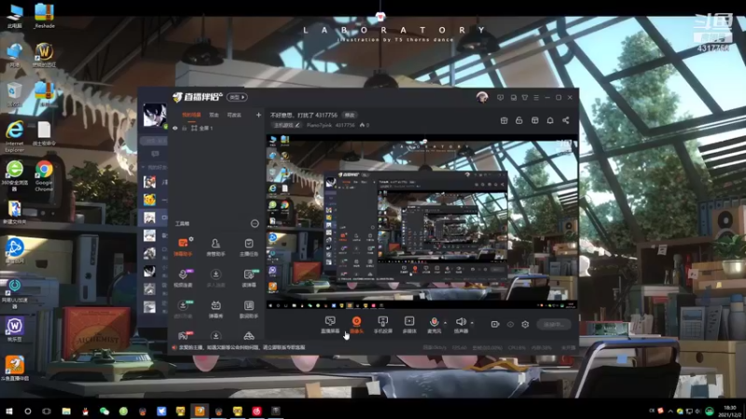This screenshot has height=419, width=746.
Task: Collapse the friends group in the left list
Action: coord(144,168)
